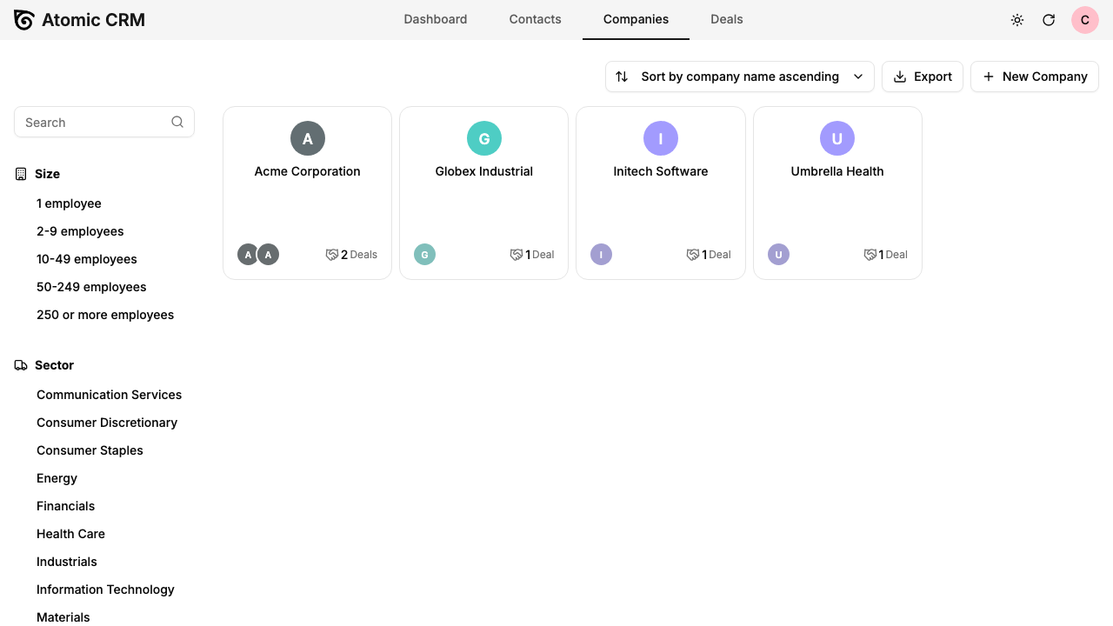Go to the Deals tab
Screen dimensions: 1113x626
pos(727,19)
